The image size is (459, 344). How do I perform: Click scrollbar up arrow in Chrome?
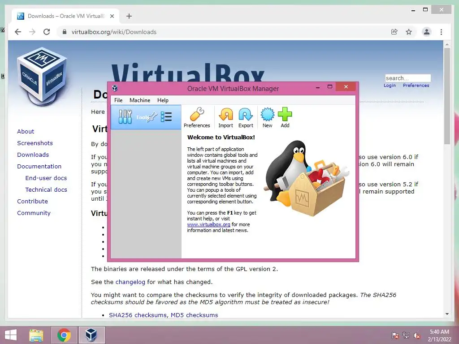(447, 44)
